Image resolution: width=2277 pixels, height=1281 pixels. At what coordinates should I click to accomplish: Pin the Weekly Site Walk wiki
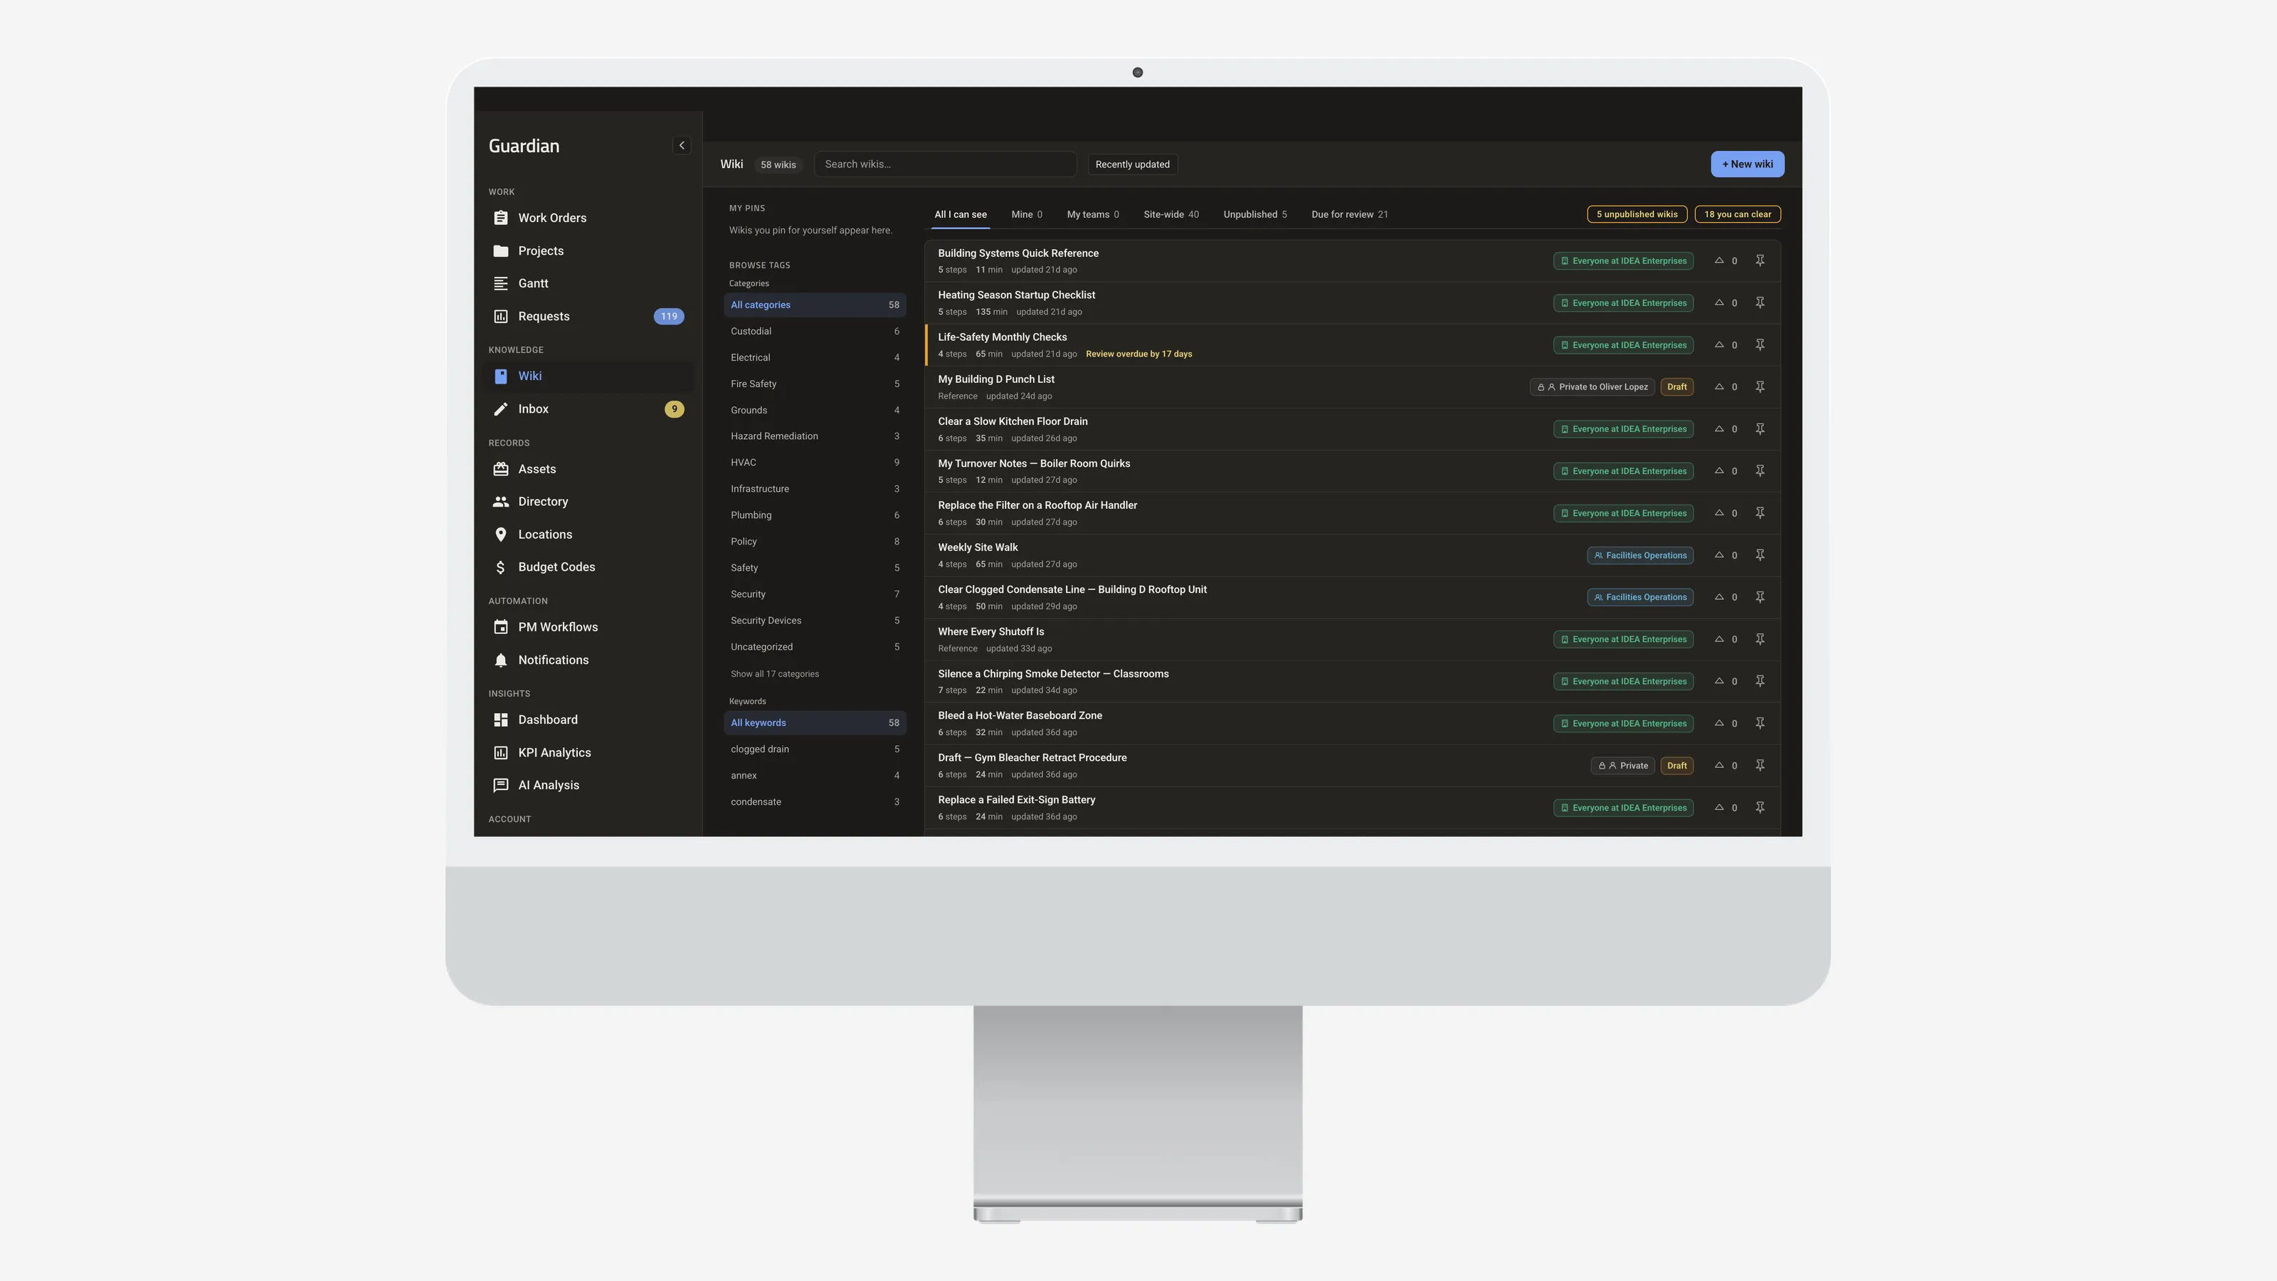point(1759,555)
